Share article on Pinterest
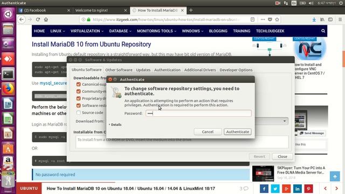 308,189
